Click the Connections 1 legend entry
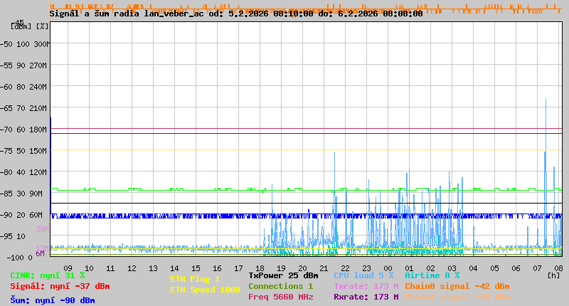This screenshot has width=569, height=306. pyautogui.click(x=280, y=286)
